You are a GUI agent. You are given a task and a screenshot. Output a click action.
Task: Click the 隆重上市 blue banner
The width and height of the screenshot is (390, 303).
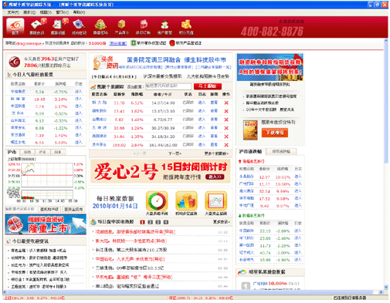[46, 224]
